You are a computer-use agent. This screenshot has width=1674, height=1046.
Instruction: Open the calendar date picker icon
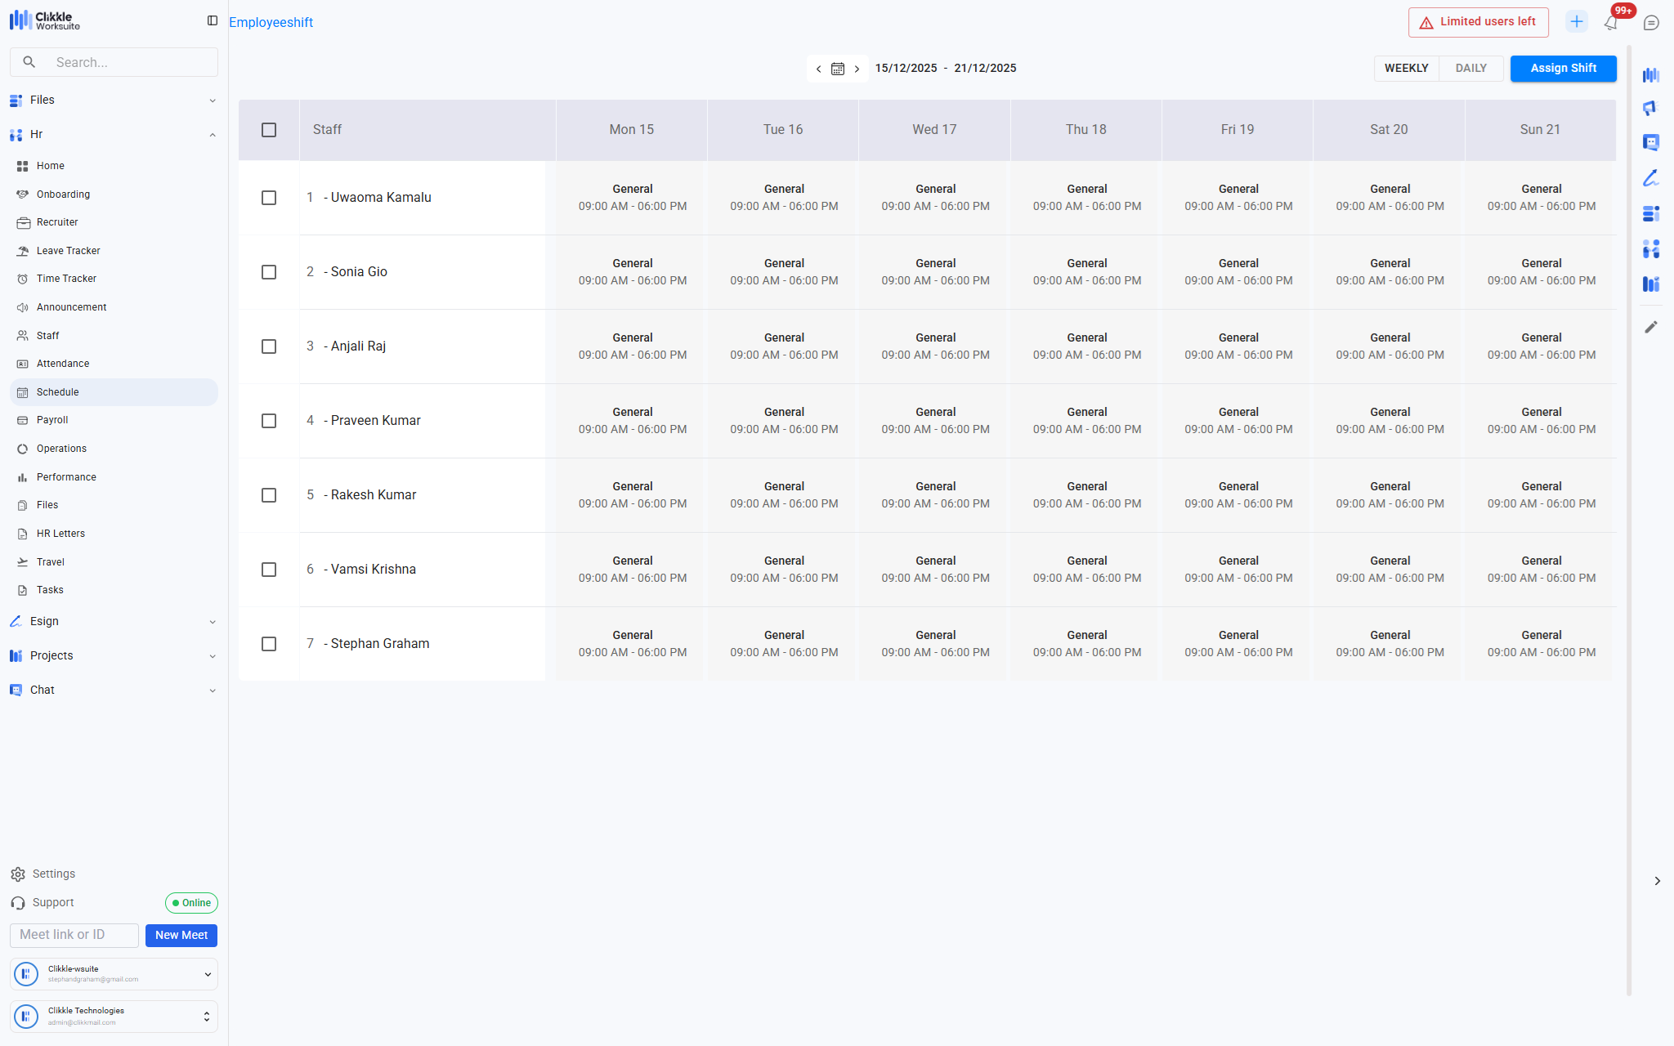[837, 69]
